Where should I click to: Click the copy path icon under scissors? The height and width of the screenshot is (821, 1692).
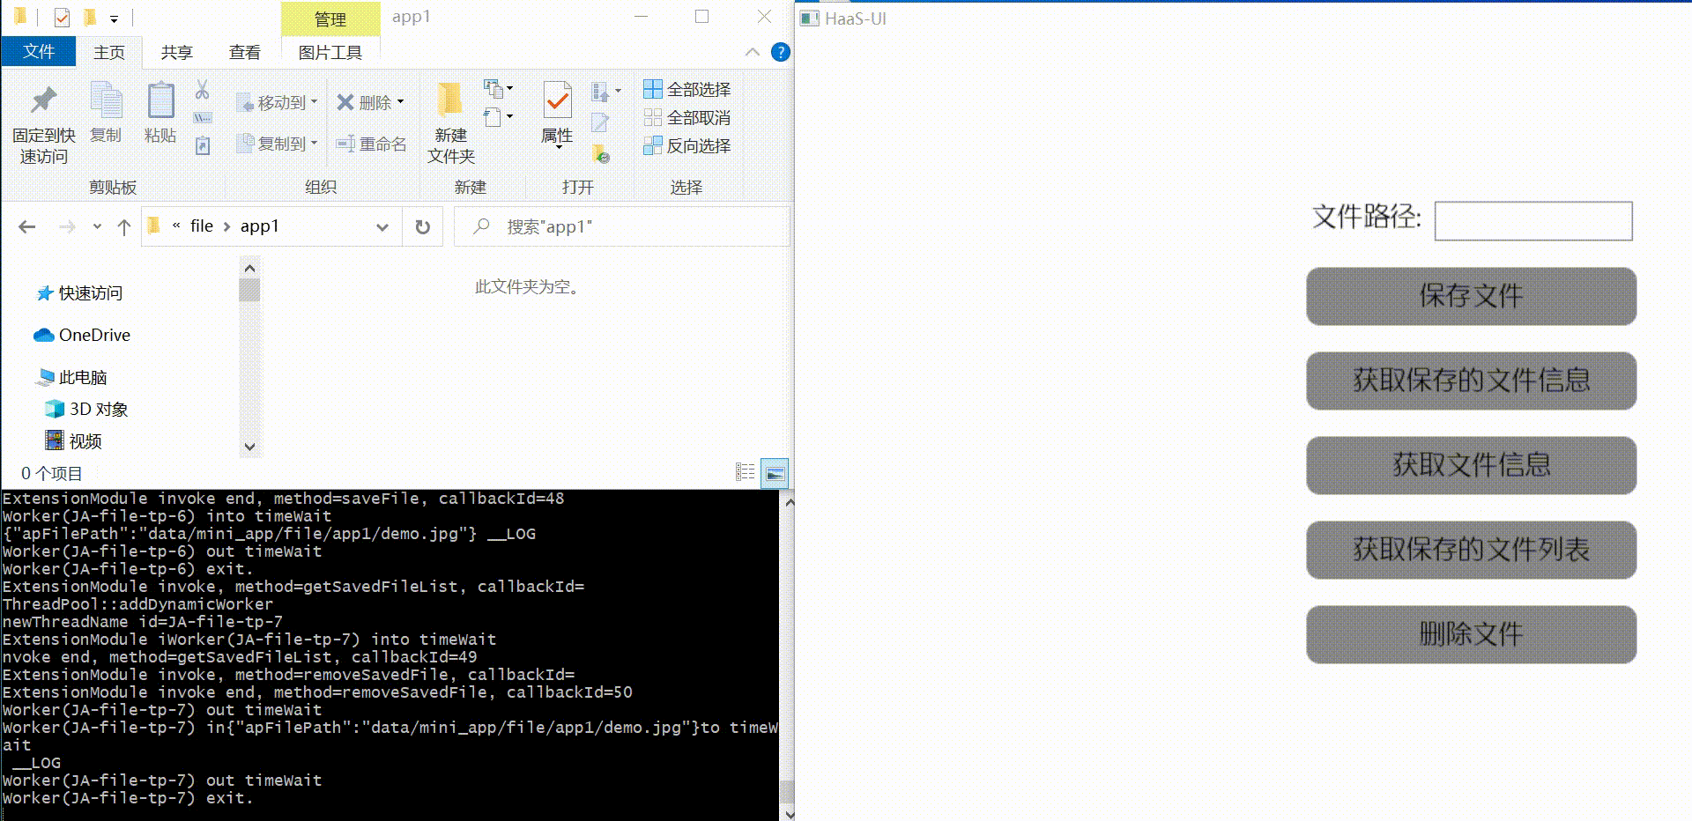[202, 117]
